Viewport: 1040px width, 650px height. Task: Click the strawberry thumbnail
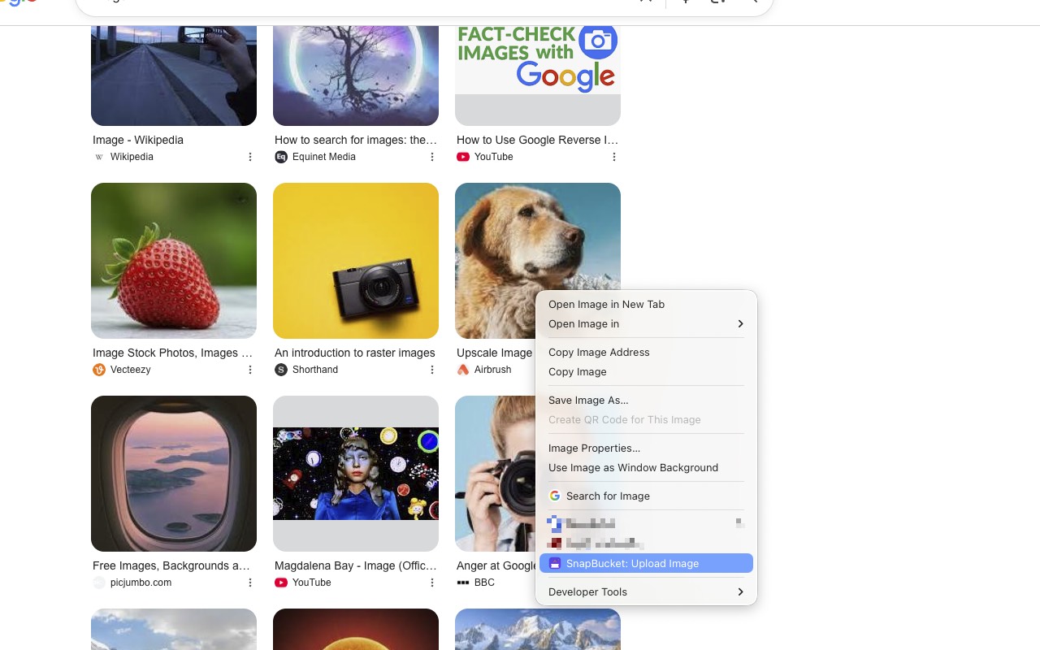174,261
